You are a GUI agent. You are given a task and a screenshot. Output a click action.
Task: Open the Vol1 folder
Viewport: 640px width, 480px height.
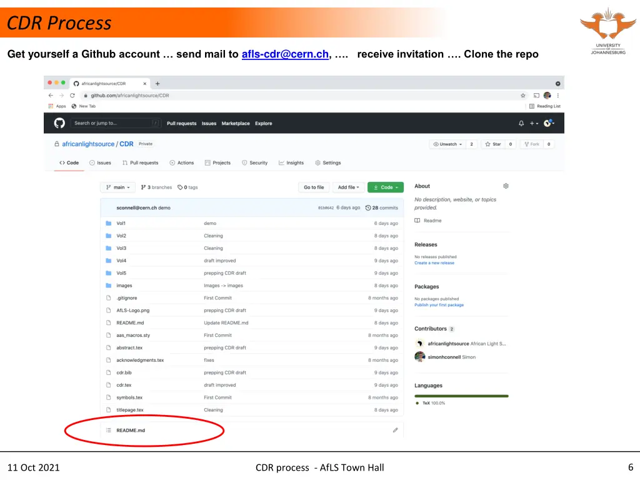(121, 223)
